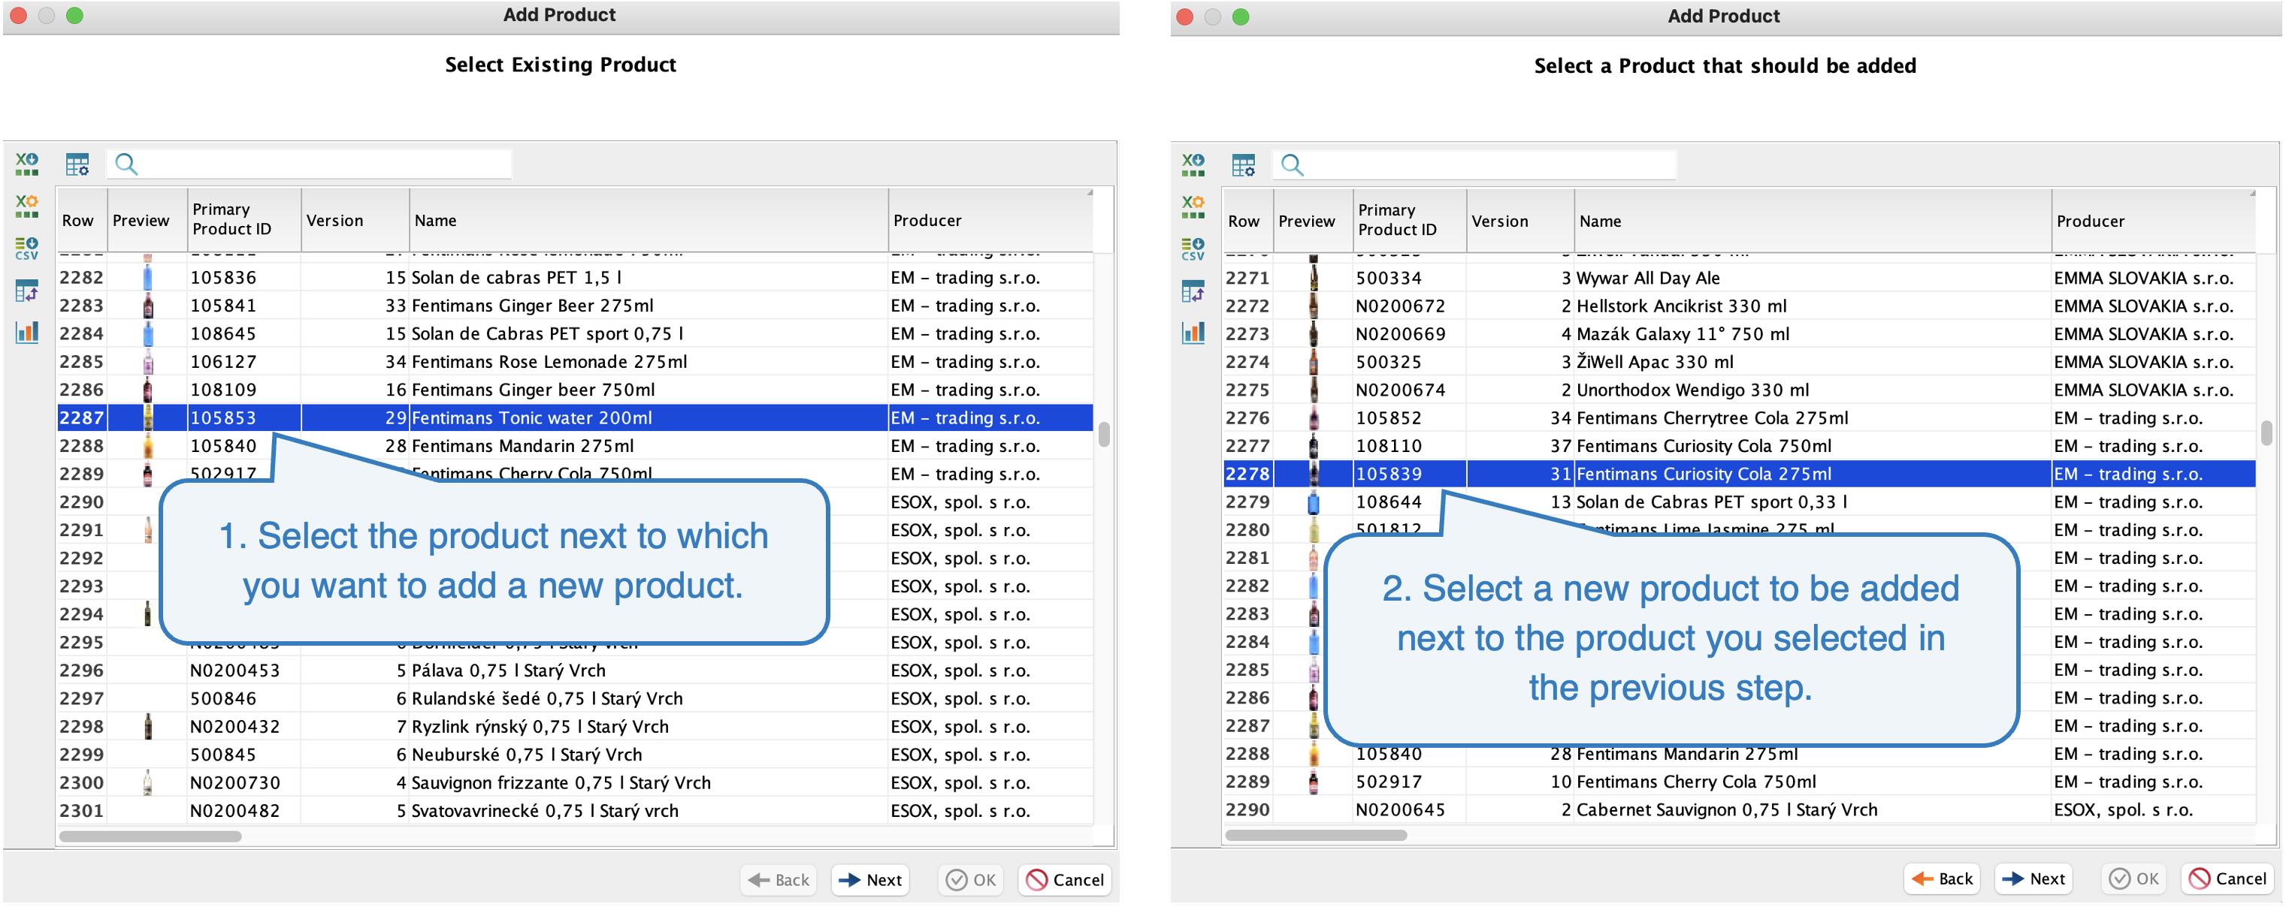Click CSV export icon in left dialog
2286x907 pixels.
click(x=26, y=249)
